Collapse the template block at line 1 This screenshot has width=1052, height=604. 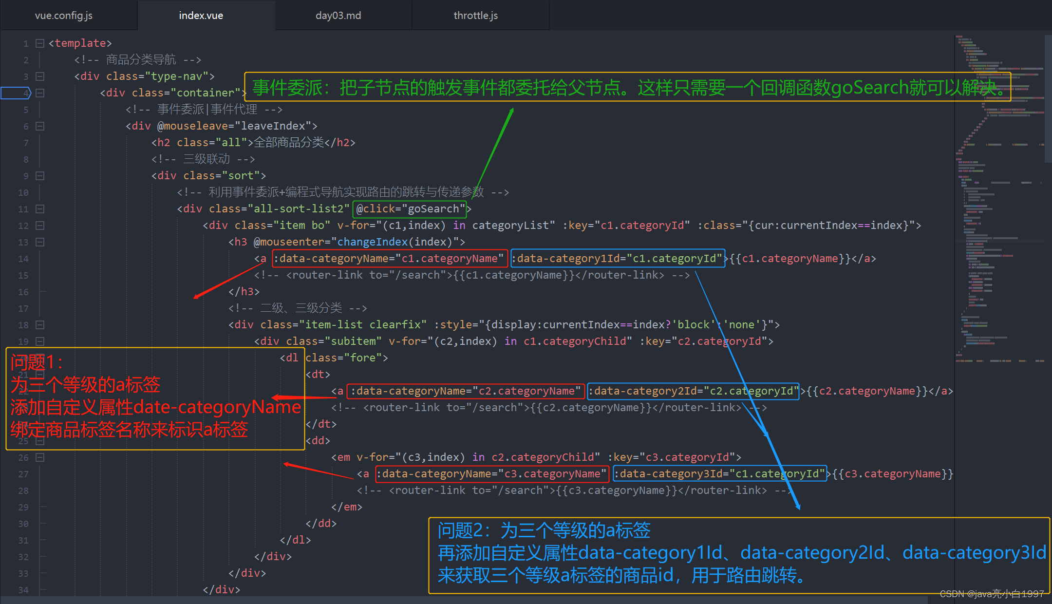click(x=40, y=43)
